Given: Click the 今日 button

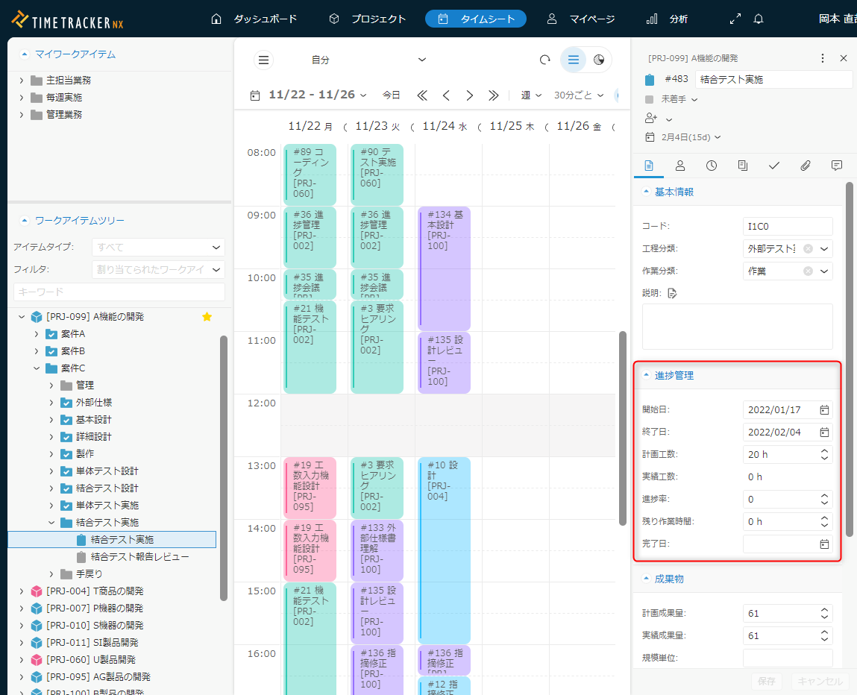Looking at the screenshot, I should (392, 95).
